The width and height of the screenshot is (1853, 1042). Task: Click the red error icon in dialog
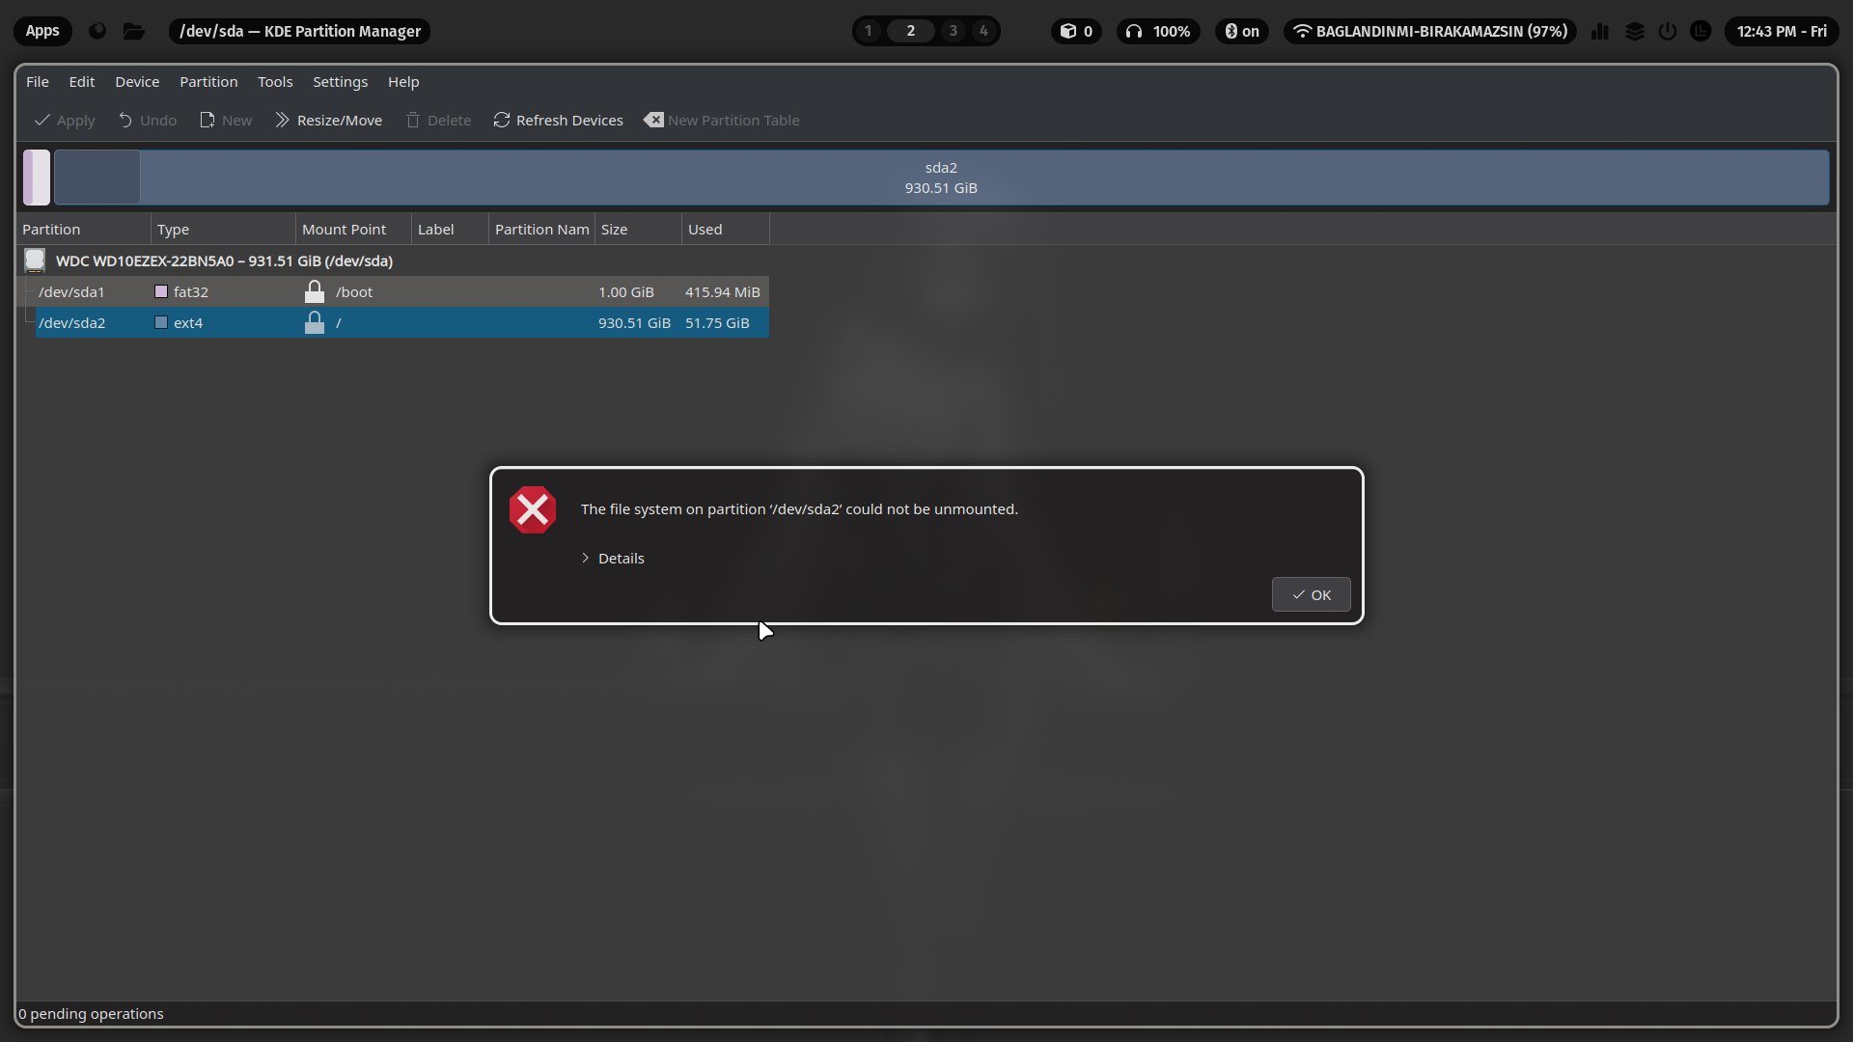click(x=533, y=510)
